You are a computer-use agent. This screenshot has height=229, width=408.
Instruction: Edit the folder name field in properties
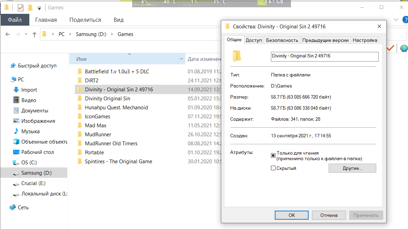coord(324,56)
